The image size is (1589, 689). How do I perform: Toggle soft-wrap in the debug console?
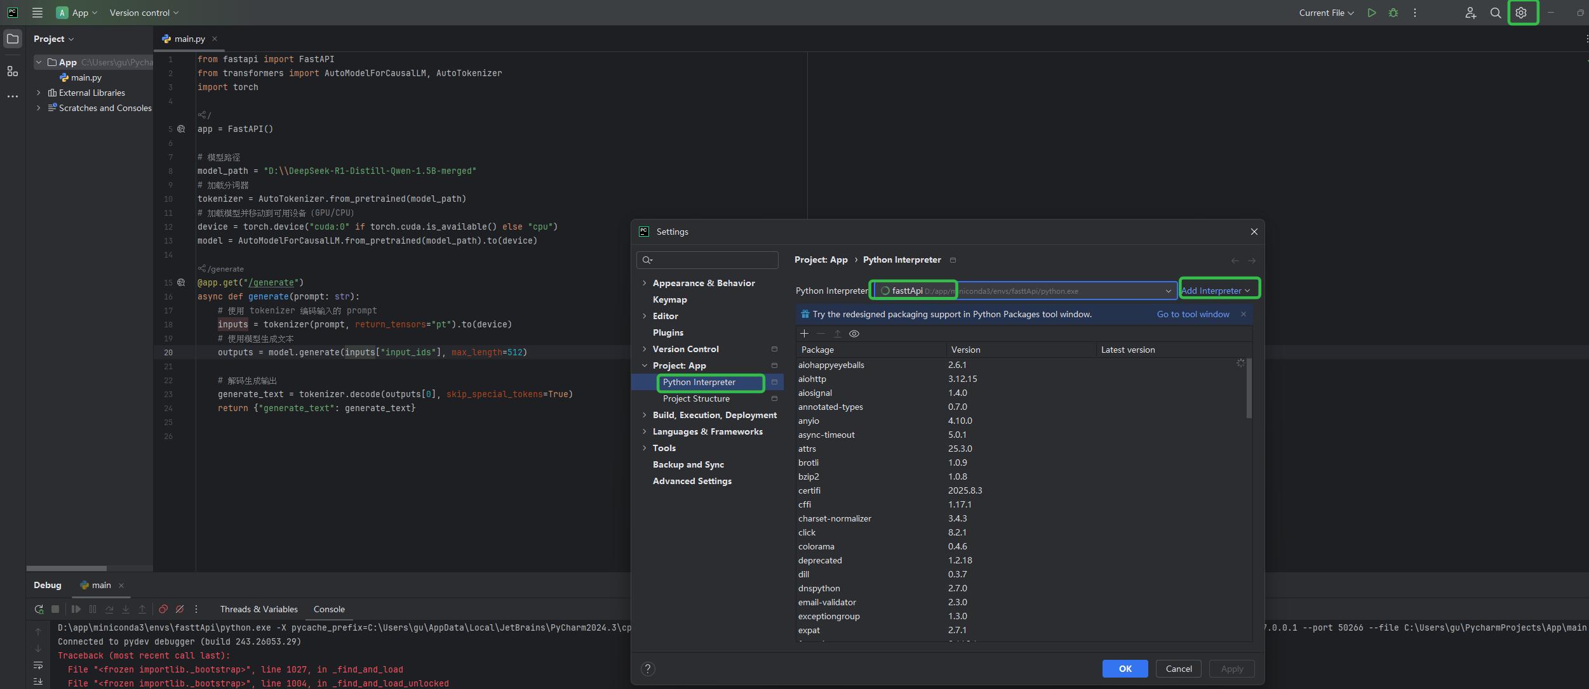tap(38, 665)
